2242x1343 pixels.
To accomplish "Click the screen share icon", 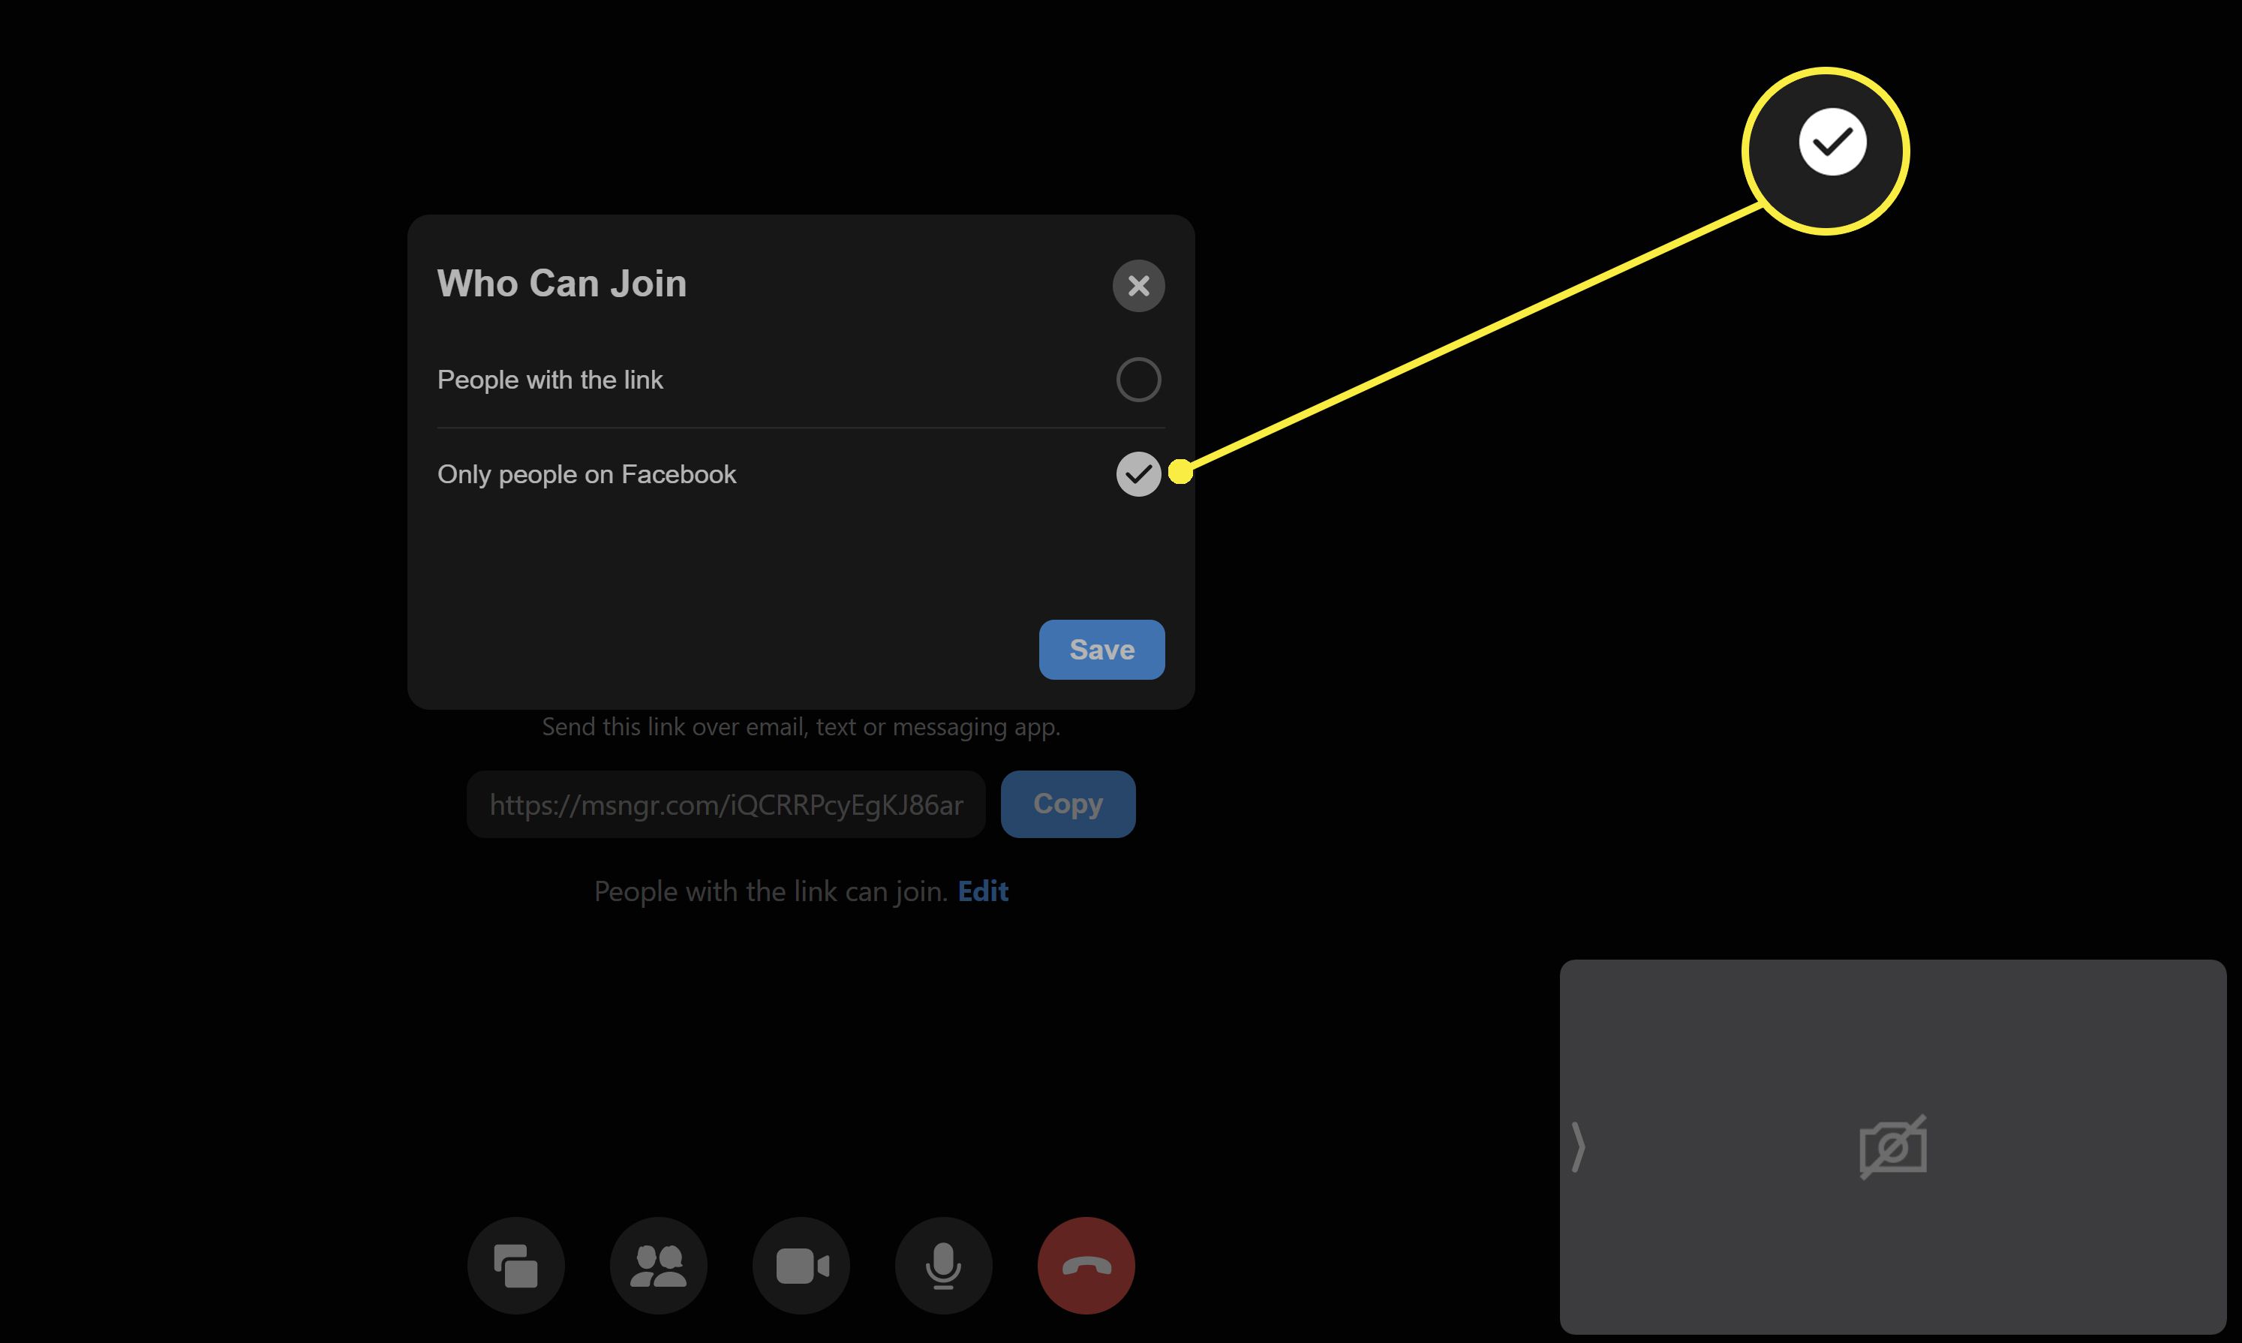I will (x=516, y=1265).
